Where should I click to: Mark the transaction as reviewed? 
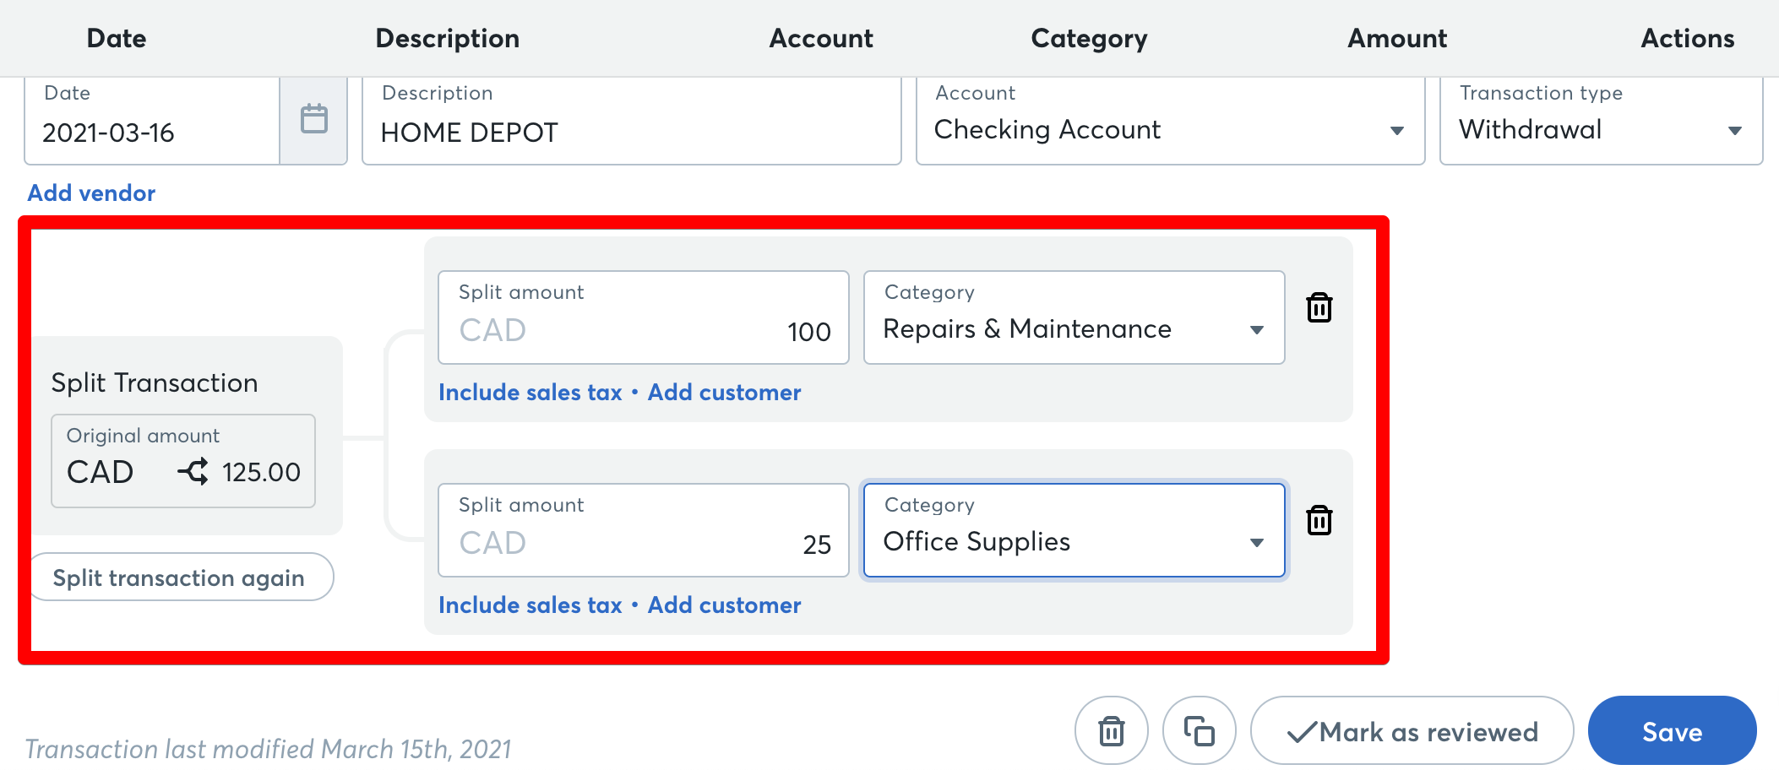tap(1412, 729)
